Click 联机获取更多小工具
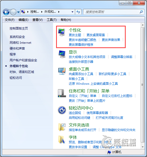Image resolution: width=147 pixels, height=157 pixels. click(112, 74)
